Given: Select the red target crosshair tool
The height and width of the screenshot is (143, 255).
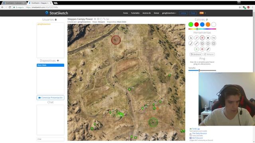Looking at the screenshot, I should pyautogui.click(x=202, y=49).
